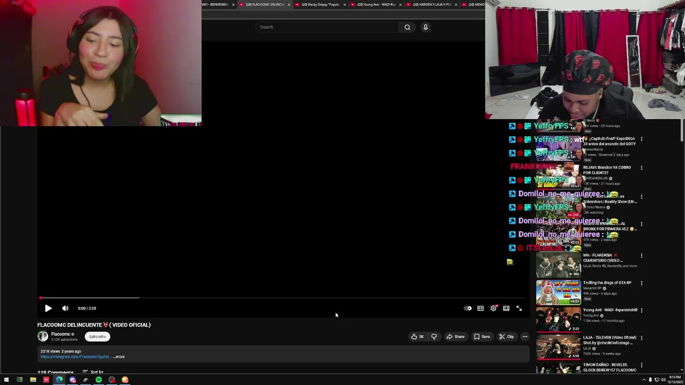
Task: Play the FLACOOMC DELINCUENTE video
Action: (x=48, y=308)
